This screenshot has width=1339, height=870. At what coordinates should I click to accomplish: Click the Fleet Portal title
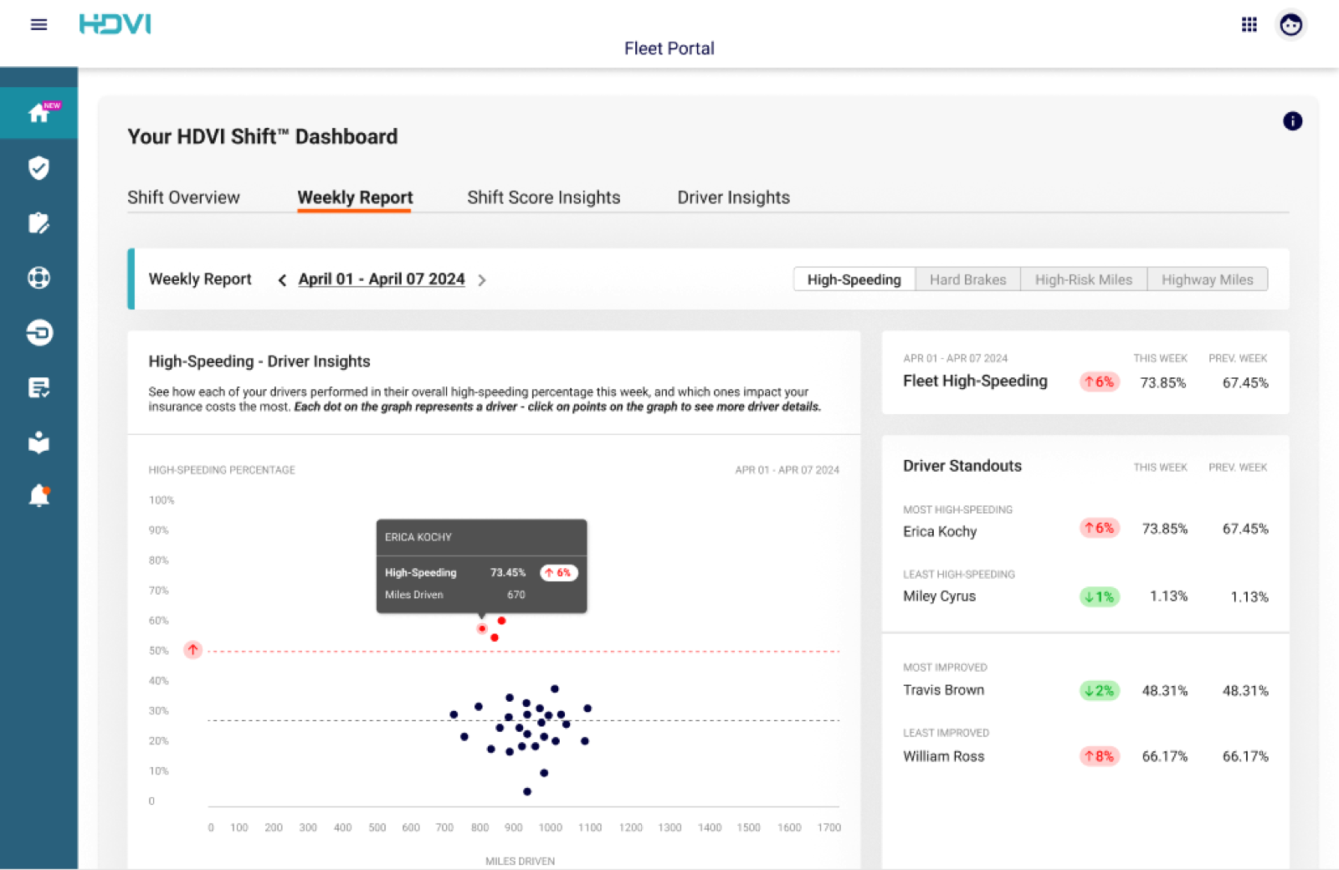coord(669,49)
